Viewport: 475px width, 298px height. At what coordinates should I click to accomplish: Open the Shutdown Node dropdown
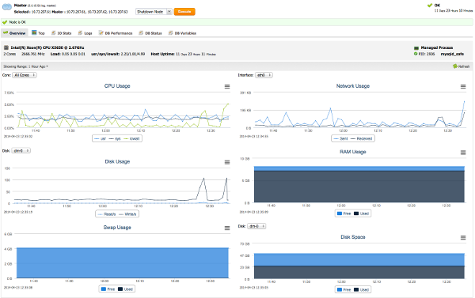pyautogui.click(x=154, y=12)
